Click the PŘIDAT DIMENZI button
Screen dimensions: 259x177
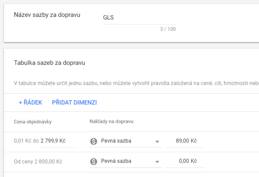coord(74,103)
